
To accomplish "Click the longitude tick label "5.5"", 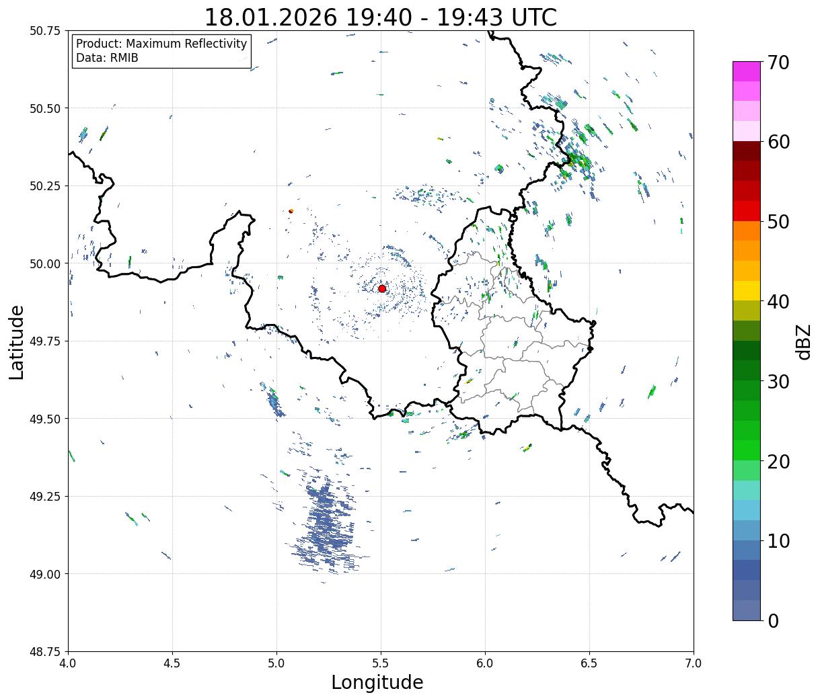I will 381,663.
